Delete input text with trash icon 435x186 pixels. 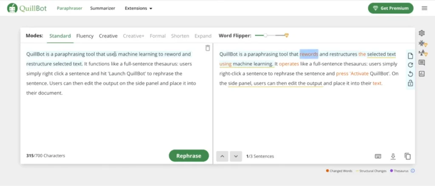(x=207, y=48)
